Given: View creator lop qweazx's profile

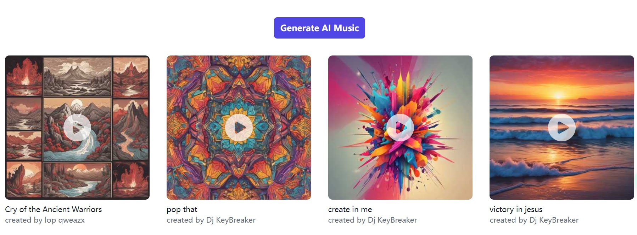Looking at the screenshot, I should 45,220.
